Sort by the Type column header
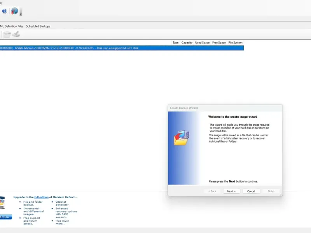Viewport: 311px width, 233px height. point(176,43)
